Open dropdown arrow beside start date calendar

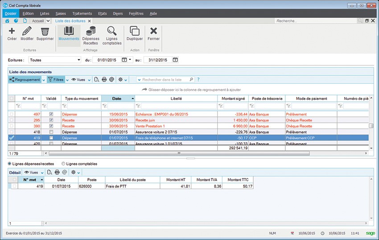pyautogui.click(x=130, y=59)
